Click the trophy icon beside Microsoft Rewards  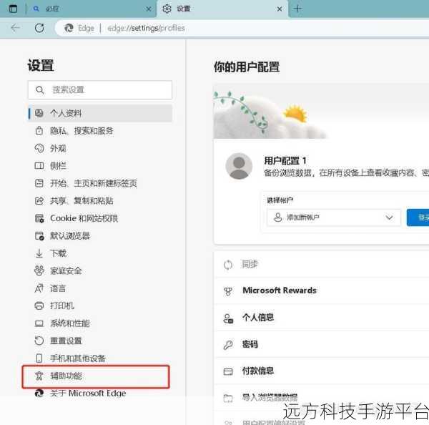[228, 291]
